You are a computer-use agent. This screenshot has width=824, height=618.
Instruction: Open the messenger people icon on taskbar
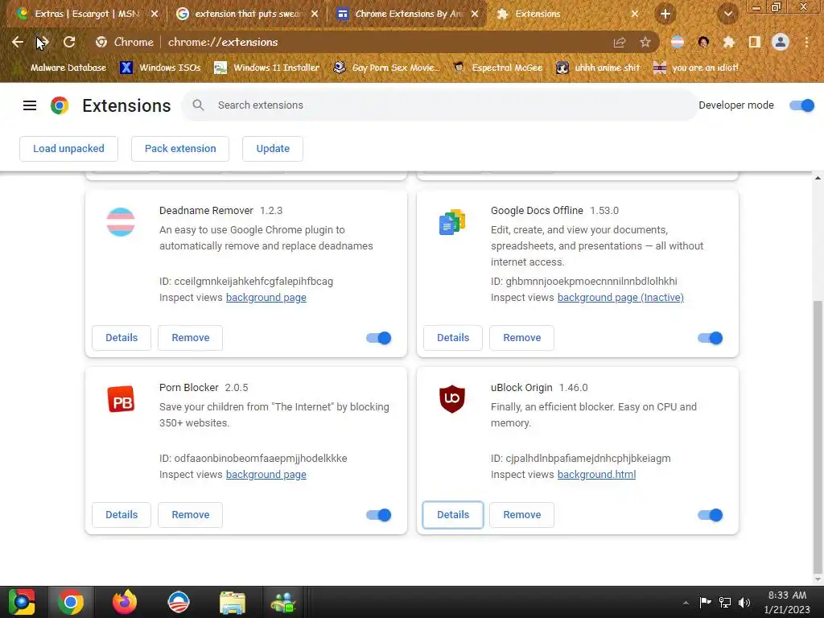click(283, 603)
